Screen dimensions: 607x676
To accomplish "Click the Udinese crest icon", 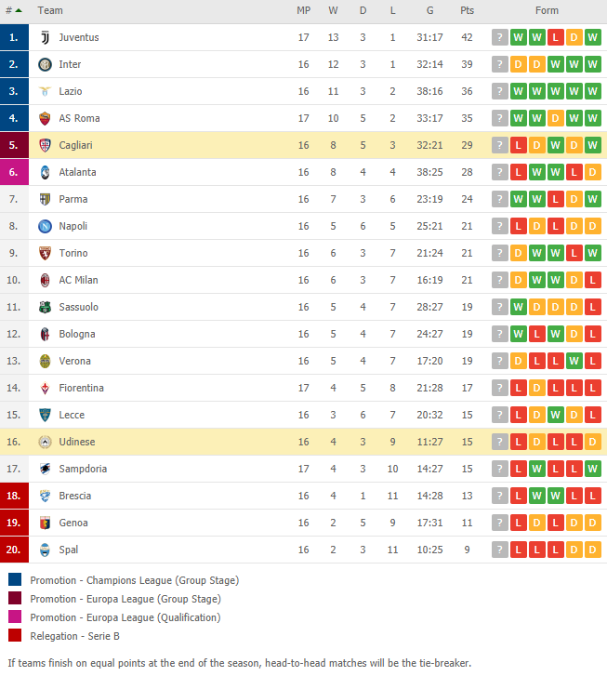I will [45, 442].
